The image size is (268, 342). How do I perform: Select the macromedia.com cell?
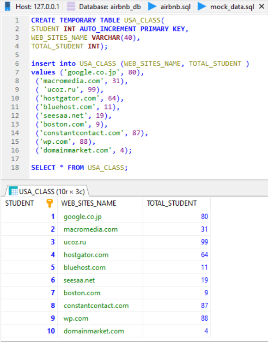pos(100,229)
